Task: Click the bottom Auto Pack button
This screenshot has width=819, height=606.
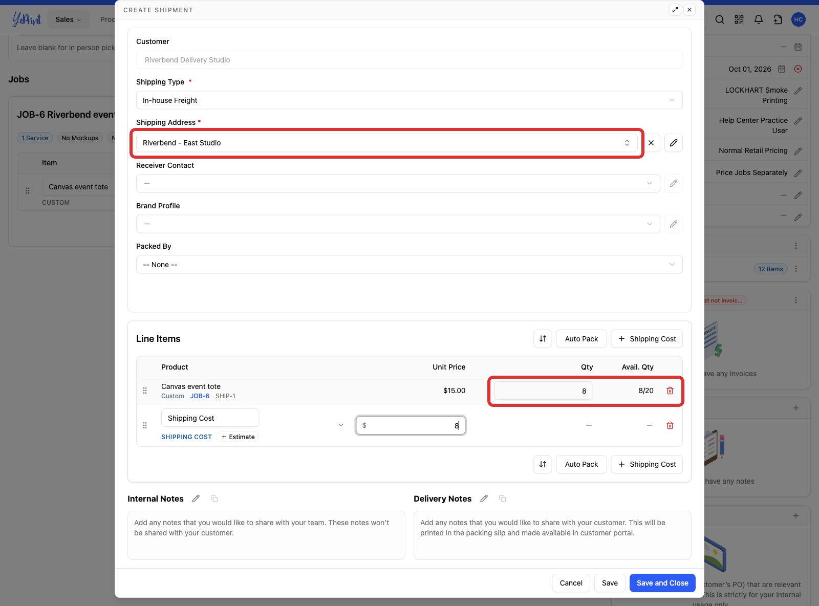Action: [581, 464]
